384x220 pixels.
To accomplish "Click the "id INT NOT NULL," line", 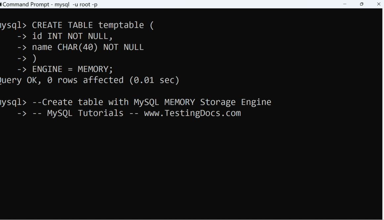I will pos(72,36).
